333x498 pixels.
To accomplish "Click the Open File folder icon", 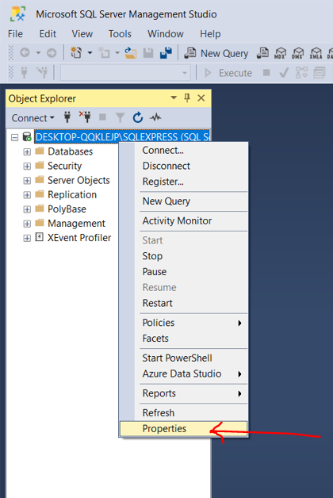I will [x=130, y=52].
